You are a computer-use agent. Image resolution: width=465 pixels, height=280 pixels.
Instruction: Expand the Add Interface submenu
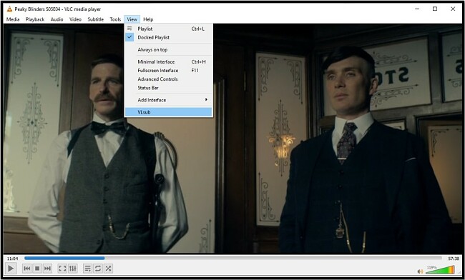[168, 100]
